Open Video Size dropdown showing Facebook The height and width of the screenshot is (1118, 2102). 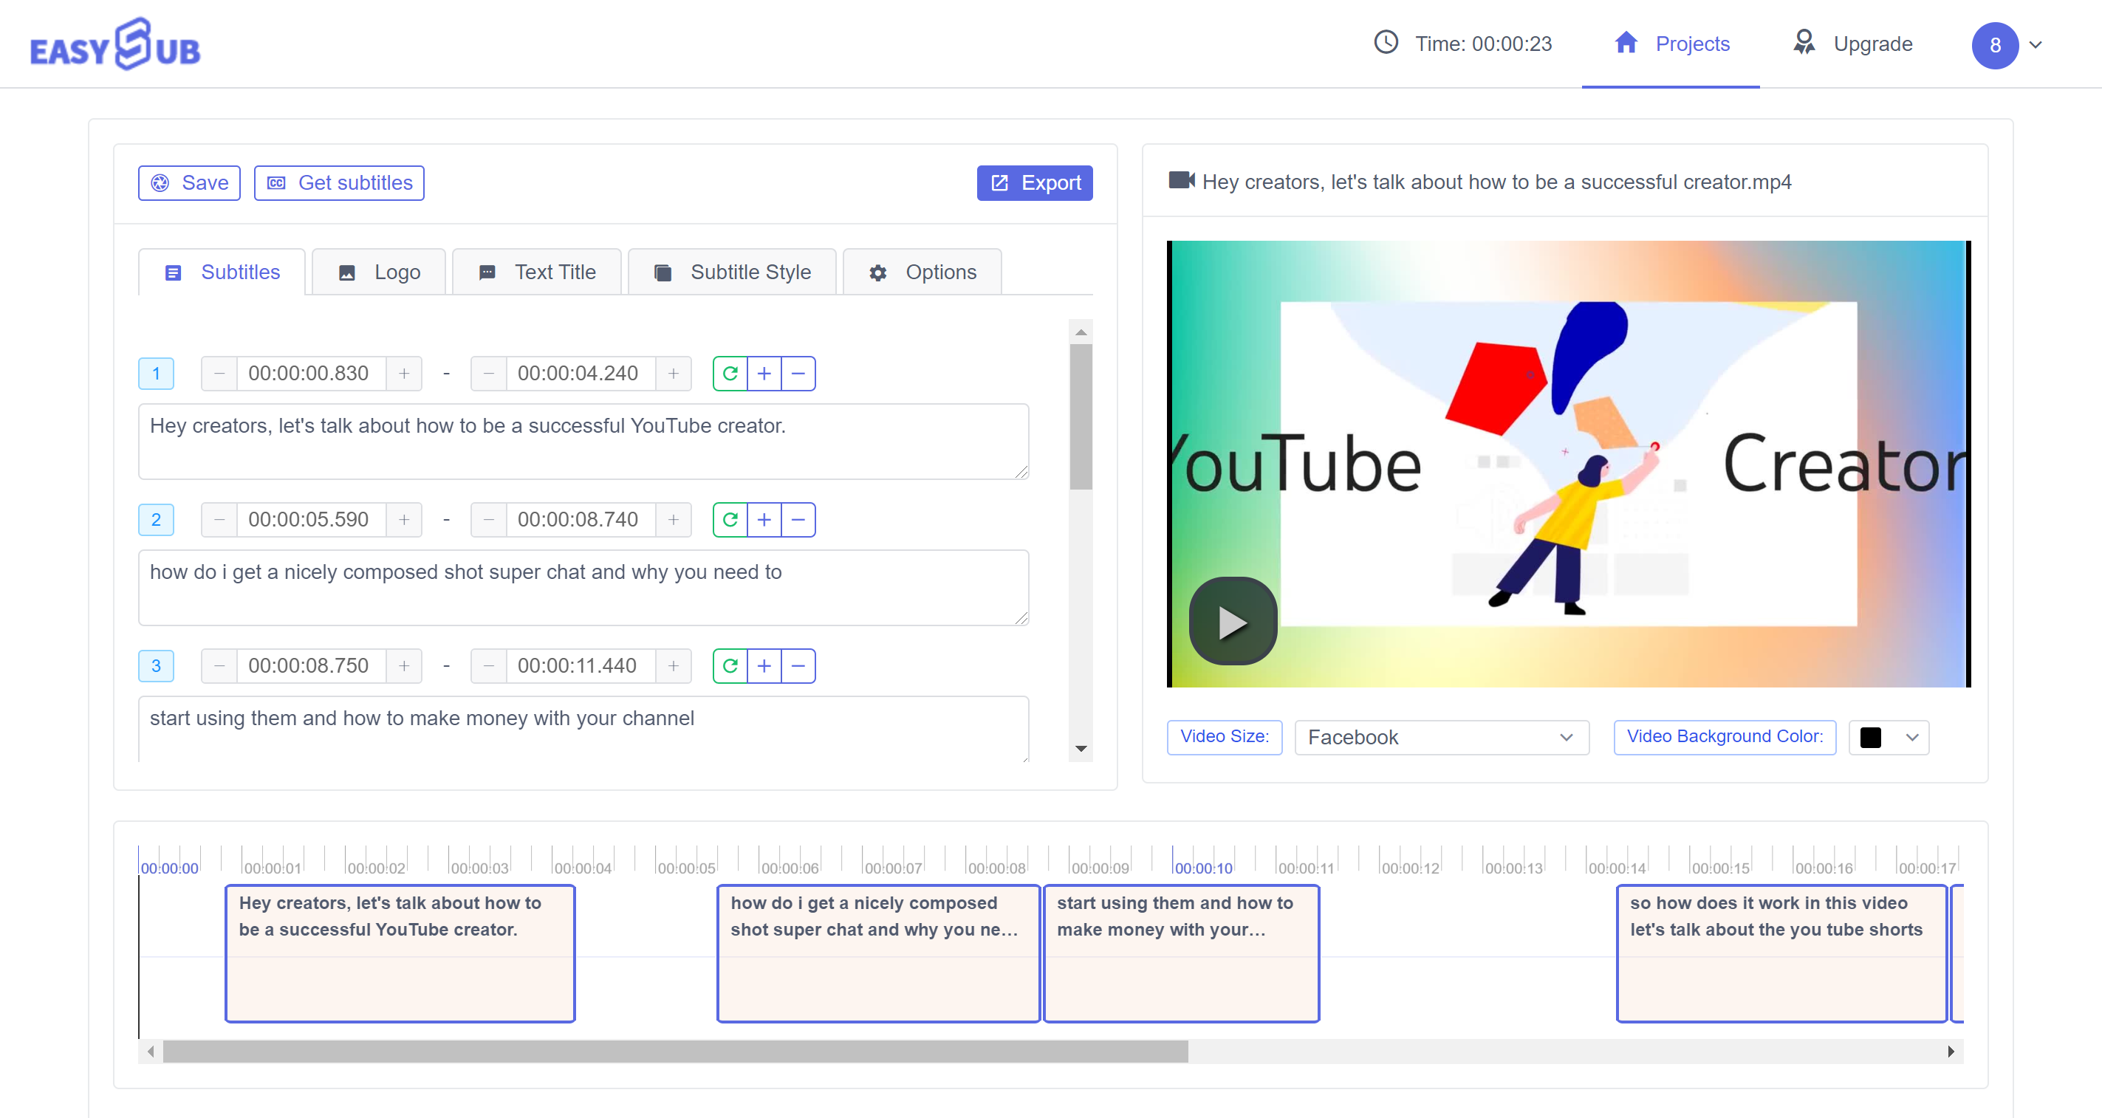pos(1441,738)
